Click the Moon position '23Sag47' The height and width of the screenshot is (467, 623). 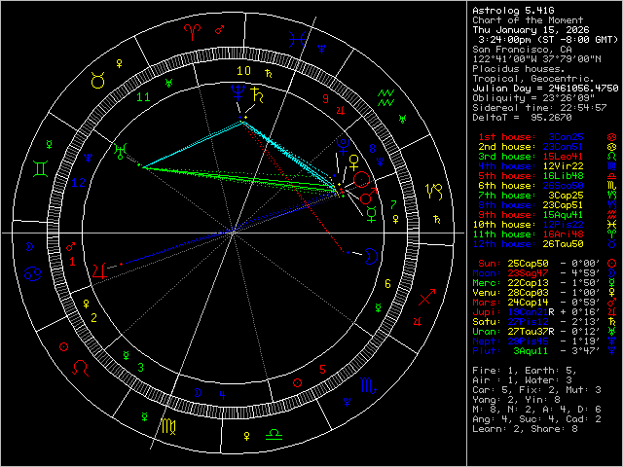(528, 273)
